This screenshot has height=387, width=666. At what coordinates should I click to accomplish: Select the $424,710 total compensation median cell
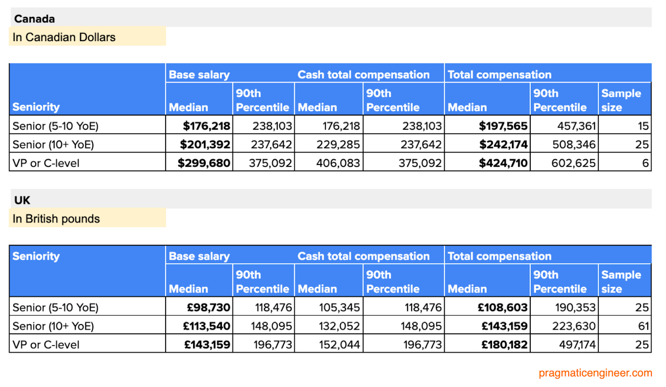pos(504,163)
